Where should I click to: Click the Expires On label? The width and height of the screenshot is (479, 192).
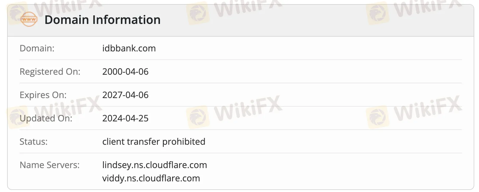(43, 95)
